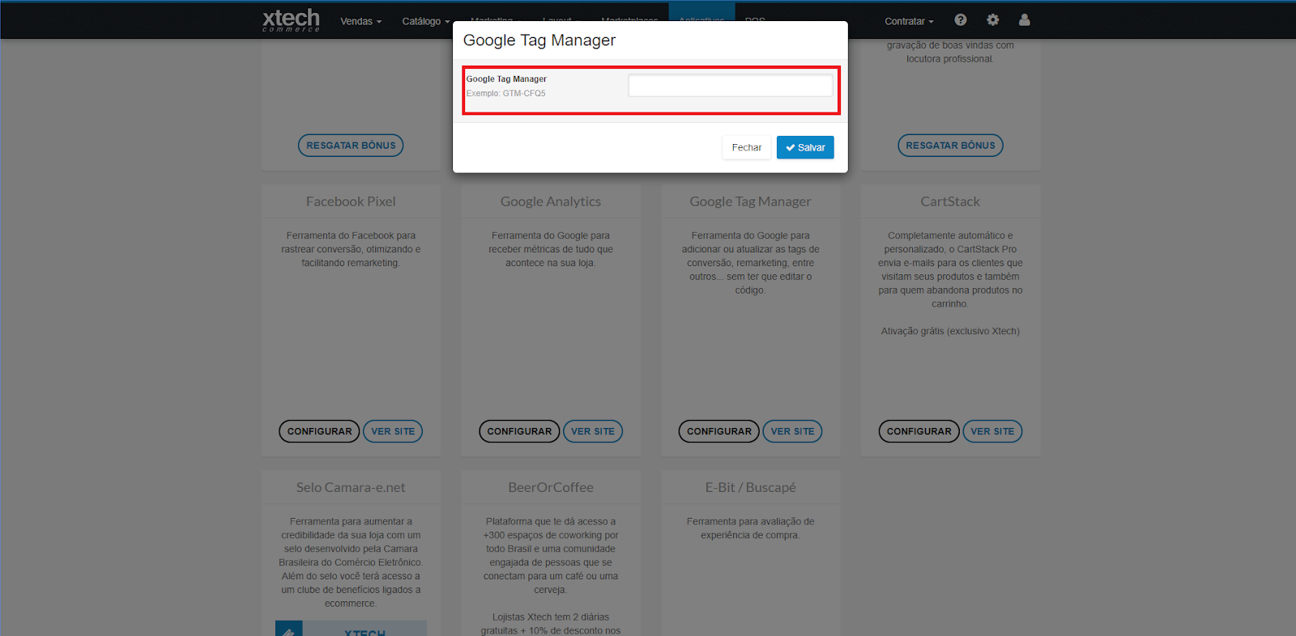Click CONFIGURAR on the Google Tag Manager card
Image resolution: width=1296 pixels, height=636 pixels.
coord(719,431)
